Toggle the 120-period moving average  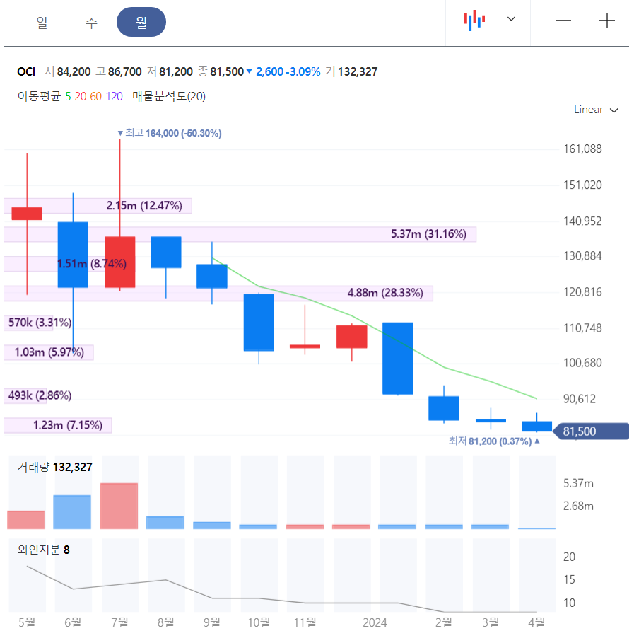(x=115, y=96)
